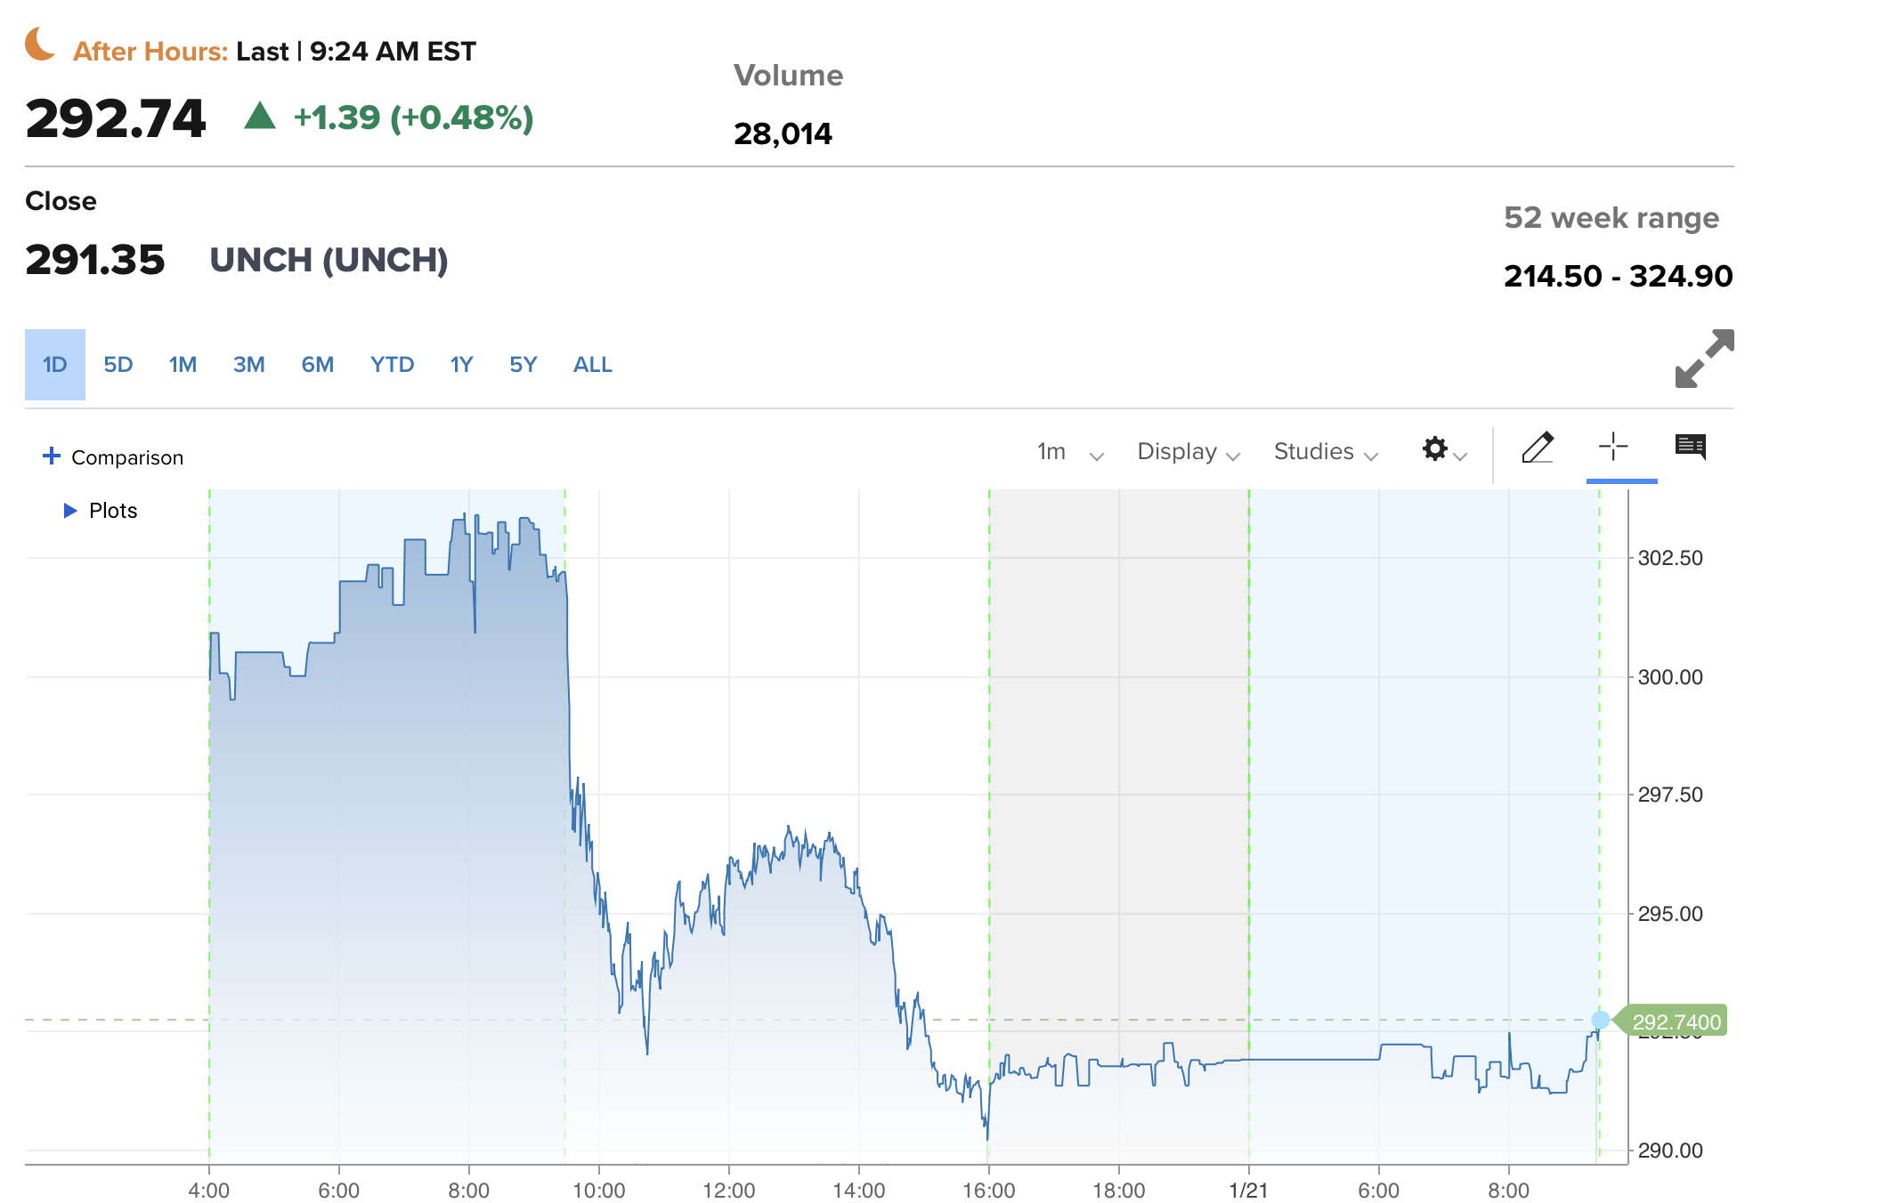Click the blue plus Comparison icon
This screenshot has height=1203, width=1891.
tap(52, 456)
